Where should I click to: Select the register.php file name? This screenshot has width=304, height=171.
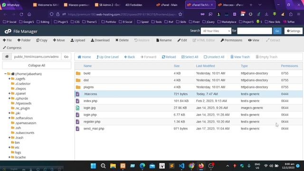(x=92, y=122)
